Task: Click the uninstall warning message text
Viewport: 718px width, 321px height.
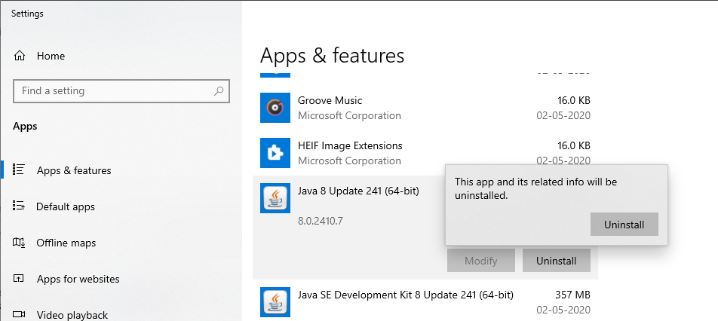Action: pyautogui.click(x=535, y=189)
